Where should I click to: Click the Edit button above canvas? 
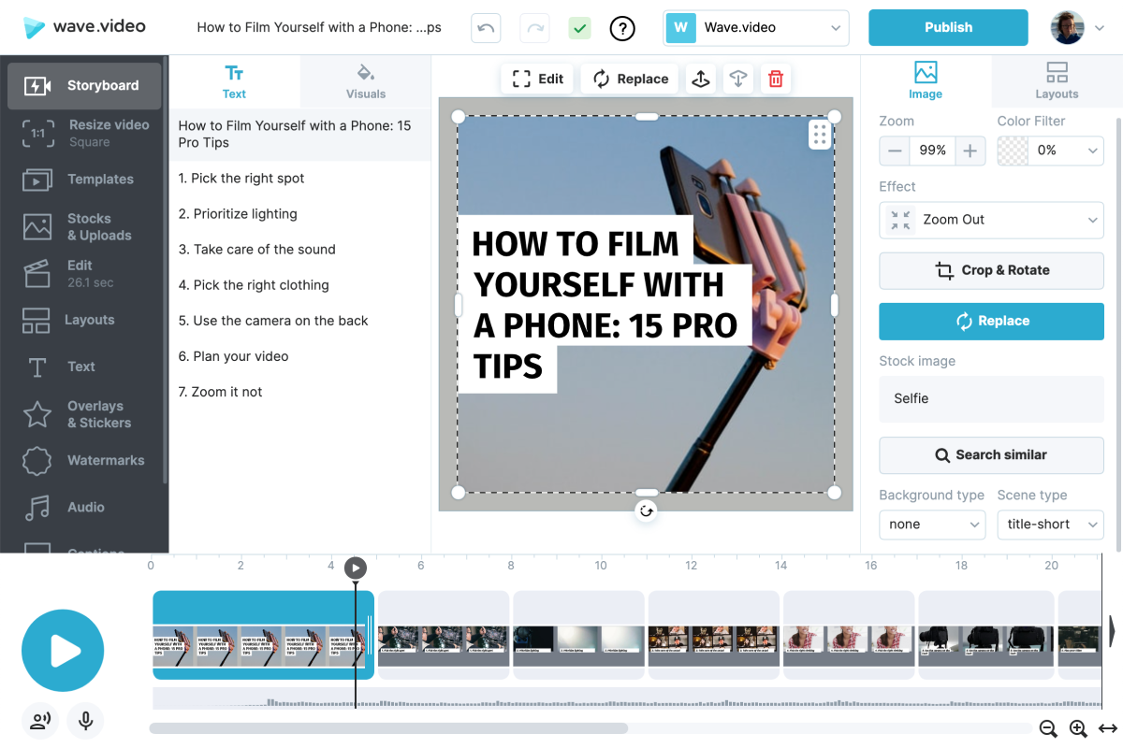tap(537, 79)
